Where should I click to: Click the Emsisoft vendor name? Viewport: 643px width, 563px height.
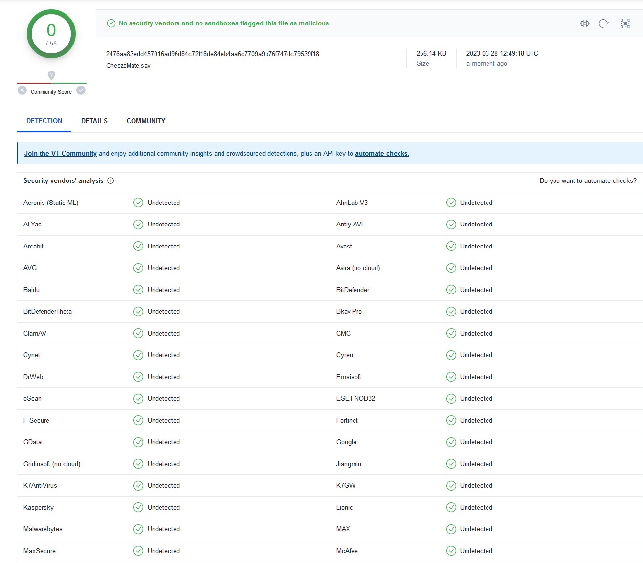(x=349, y=377)
